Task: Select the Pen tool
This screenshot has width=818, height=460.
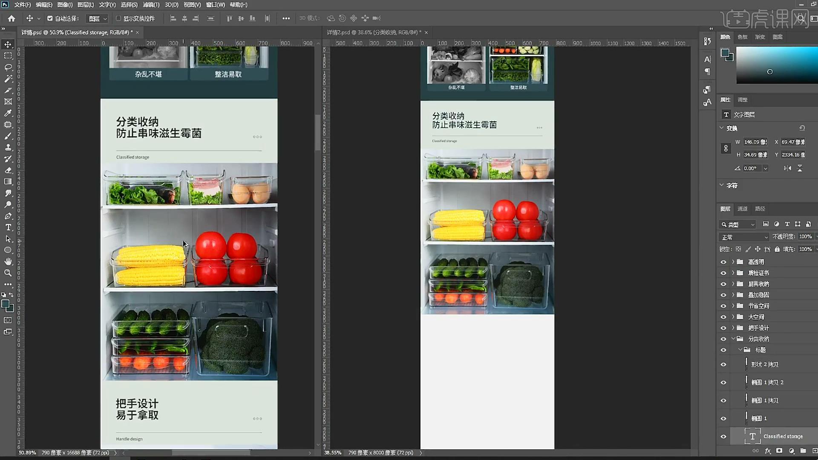Action: pos(8,216)
